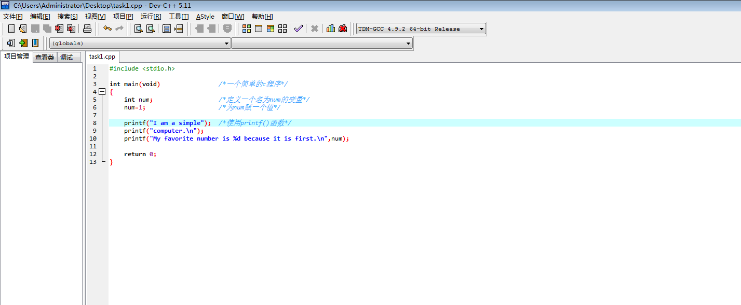Image resolution: width=741 pixels, height=305 pixels.
Task: Open the 视图[V] menu
Action: tap(95, 17)
